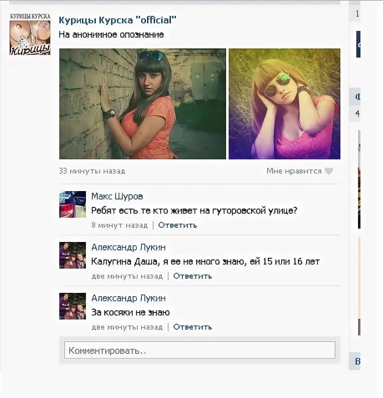Viewport: 383px width, 398px height.
Task: Open Александр Лукин's avatar on the косяки comment
Action: [x=73, y=306]
